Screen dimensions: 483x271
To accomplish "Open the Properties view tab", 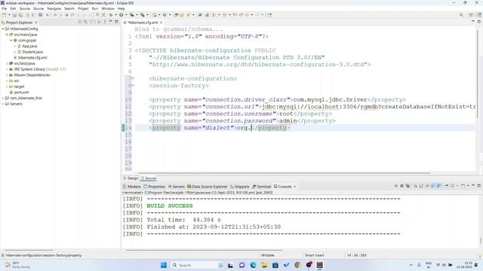I will tap(155, 187).
